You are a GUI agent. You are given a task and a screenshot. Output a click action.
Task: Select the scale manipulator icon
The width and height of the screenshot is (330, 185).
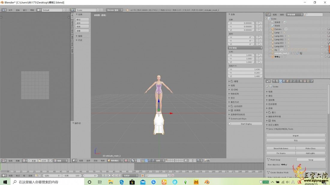tap(153, 161)
